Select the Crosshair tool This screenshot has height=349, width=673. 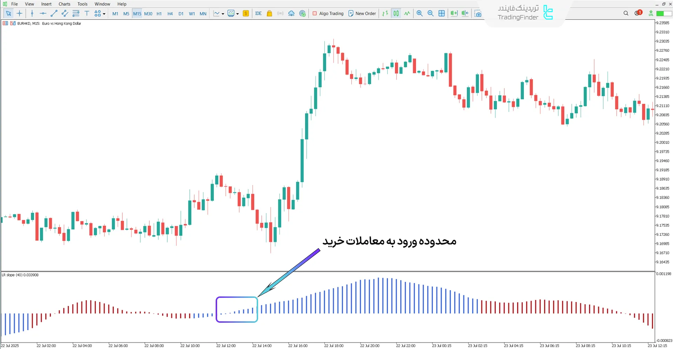pyautogui.click(x=20, y=13)
